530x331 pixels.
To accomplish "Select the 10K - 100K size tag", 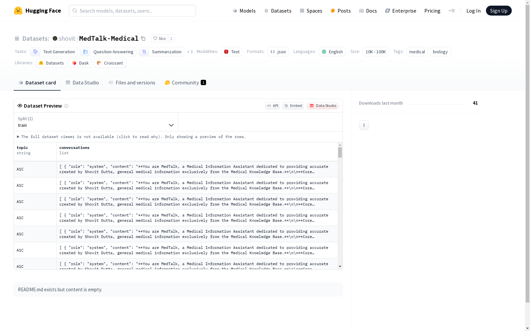I will [376, 52].
